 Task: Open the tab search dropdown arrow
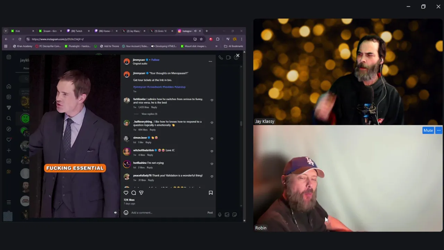[6, 31]
